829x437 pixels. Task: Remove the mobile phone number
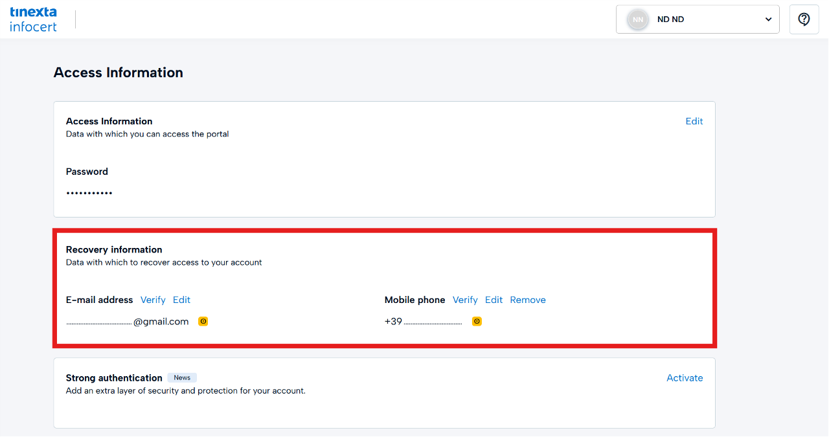point(528,300)
